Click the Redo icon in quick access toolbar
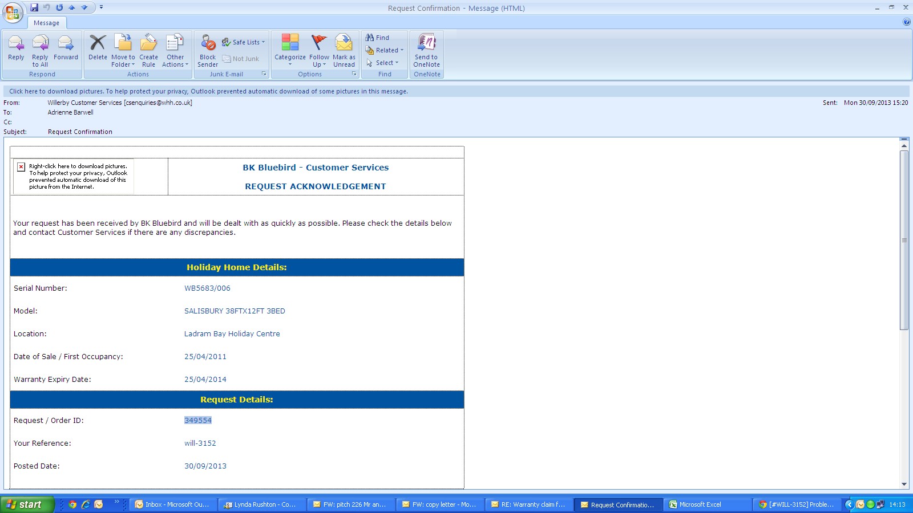This screenshot has height=513, width=913. coord(59,7)
